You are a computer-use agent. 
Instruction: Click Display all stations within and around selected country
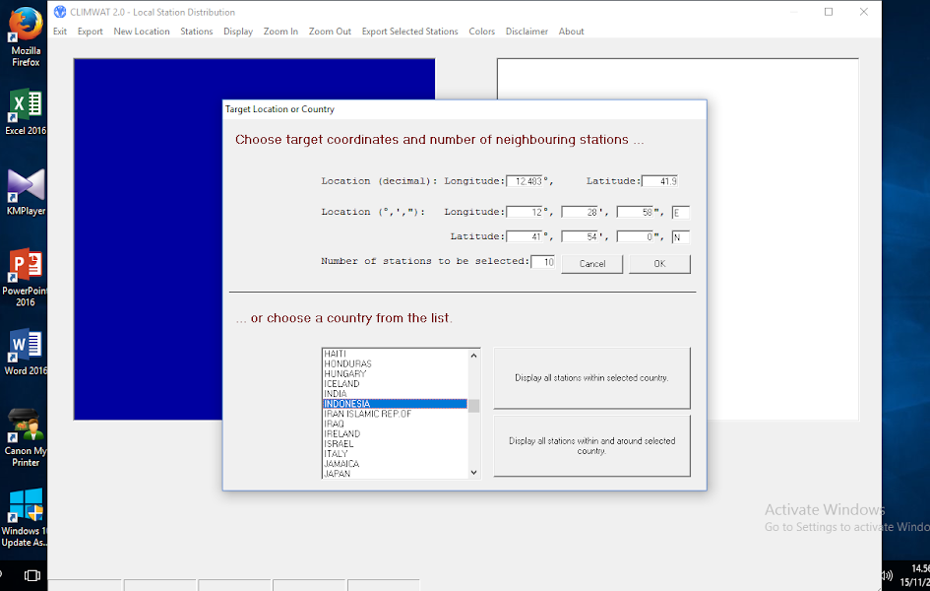tap(591, 445)
